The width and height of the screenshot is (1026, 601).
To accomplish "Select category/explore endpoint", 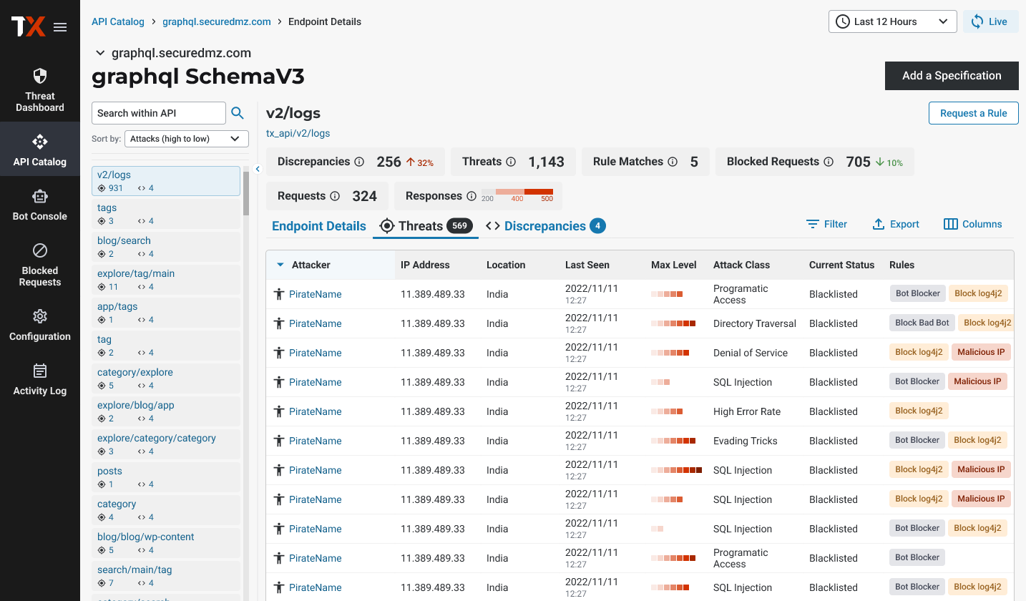I will tap(166, 378).
